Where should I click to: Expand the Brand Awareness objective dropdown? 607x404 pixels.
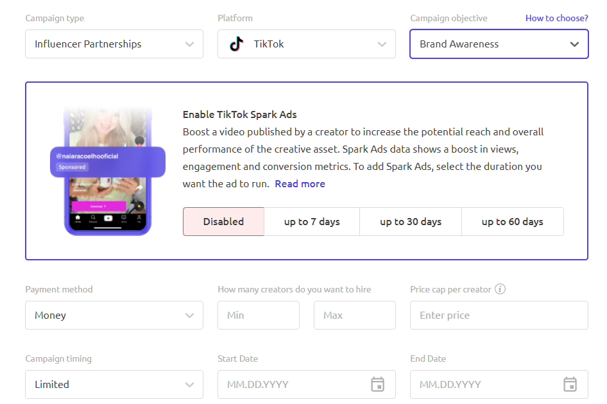click(x=499, y=44)
